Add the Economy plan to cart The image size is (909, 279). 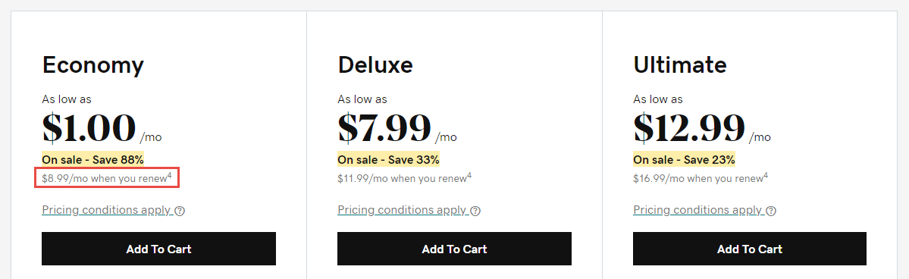pyautogui.click(x=159, y=249)
